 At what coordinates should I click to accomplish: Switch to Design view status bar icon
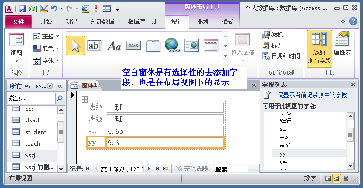(x=346, y=178)
